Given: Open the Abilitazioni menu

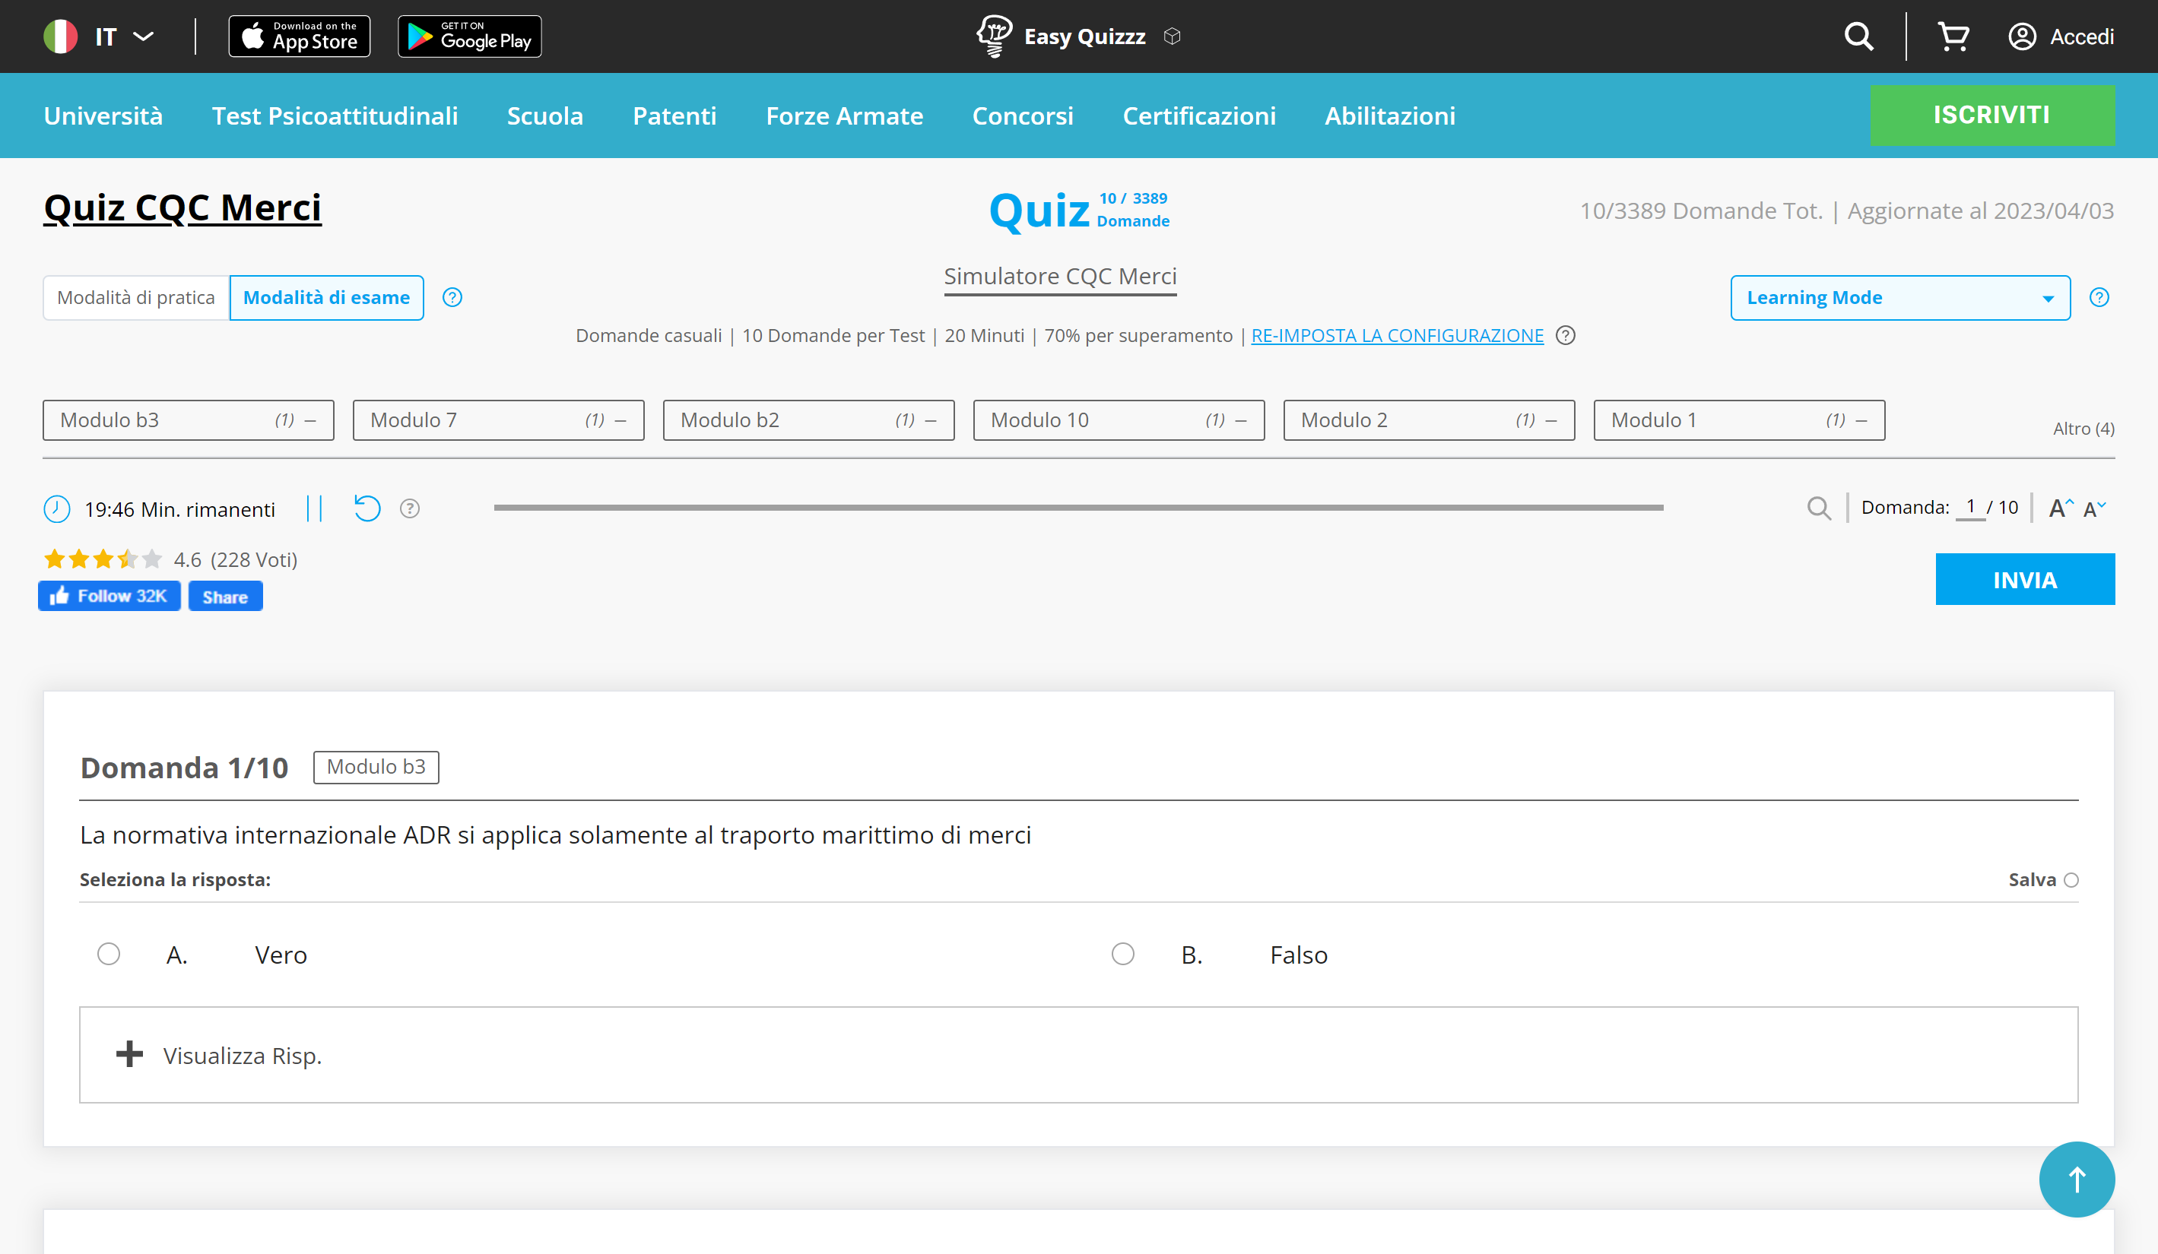Looking at the screenshot, I should (1390, 116).
